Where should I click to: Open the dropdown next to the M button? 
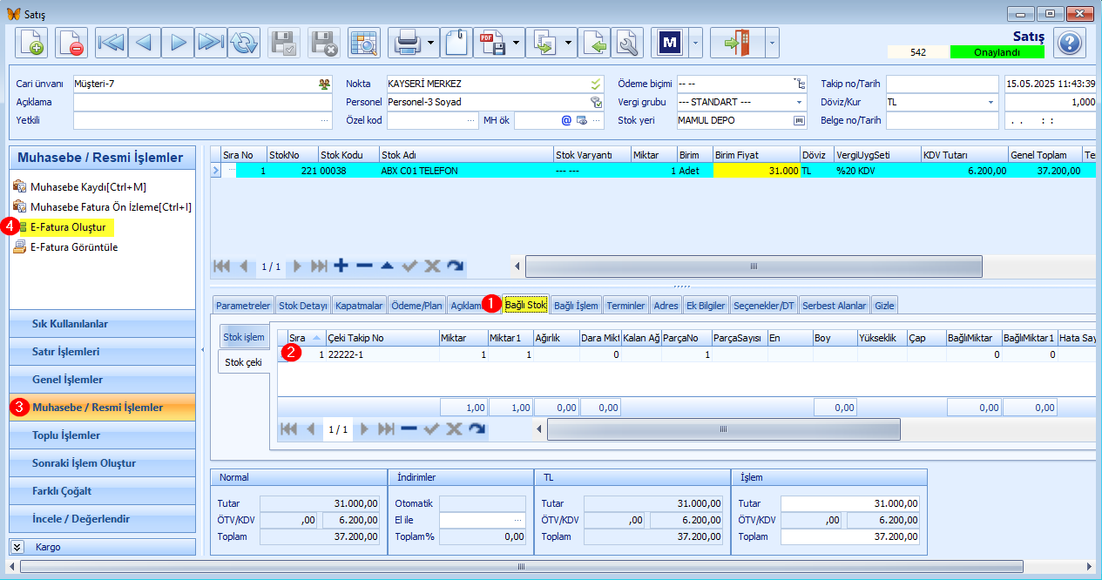pos(695,42)
